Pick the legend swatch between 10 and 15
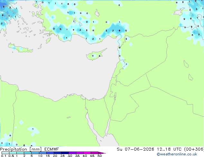The image size is (204, 157). coord(43,153)
